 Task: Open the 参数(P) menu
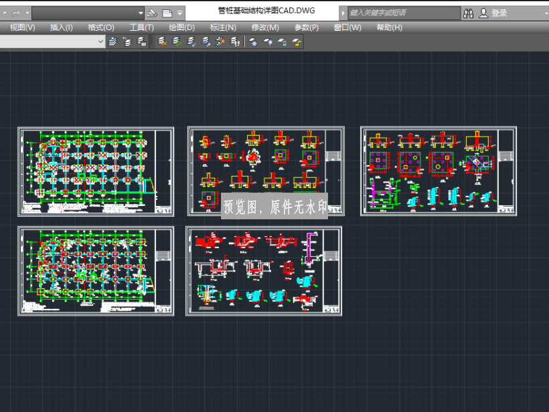307,27
